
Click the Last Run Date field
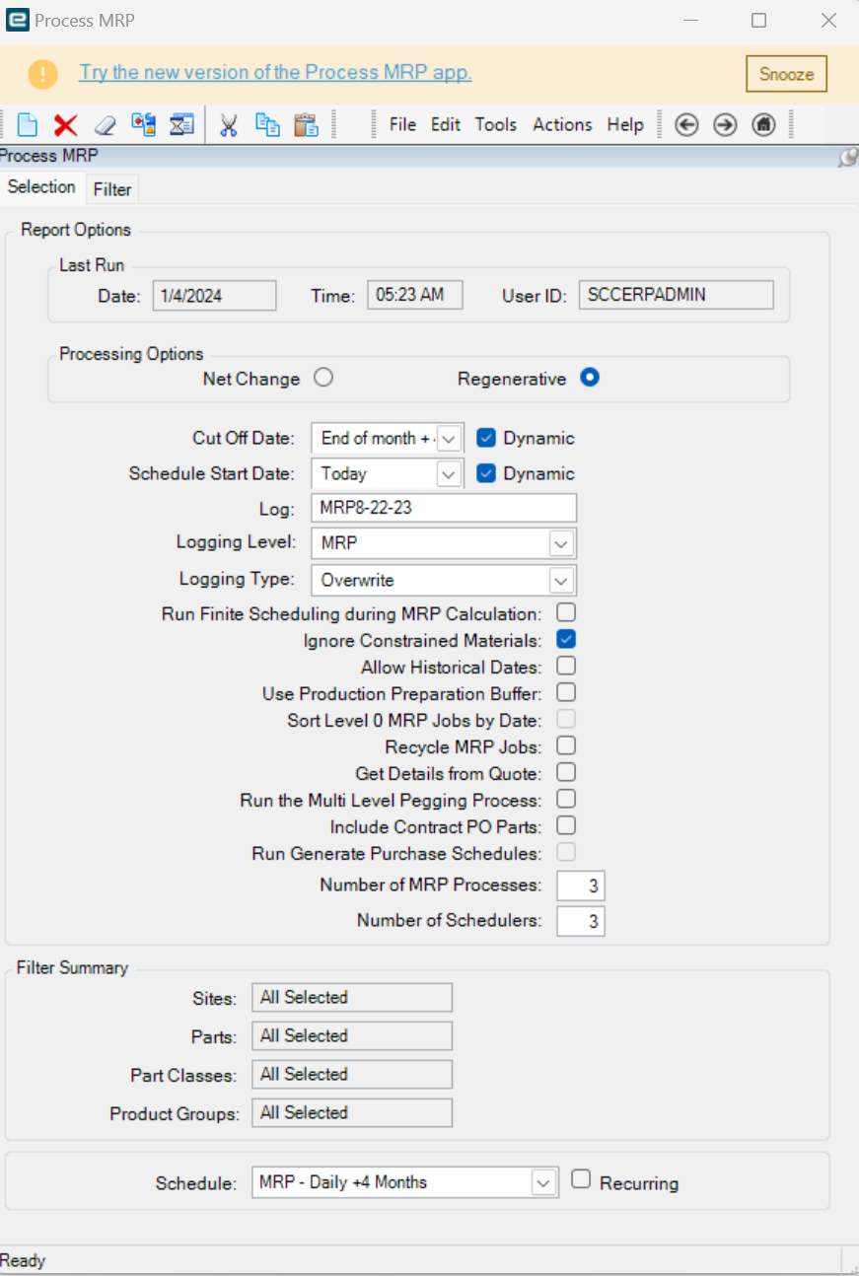pos(215,295)
